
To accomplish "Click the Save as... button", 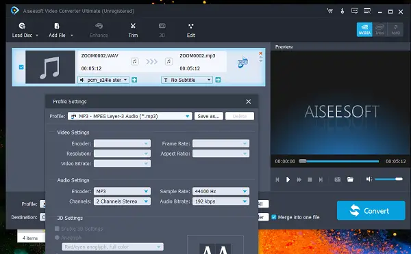I will point(209,116).
